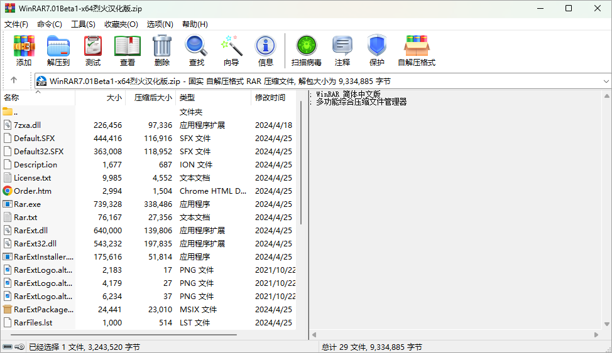The height and width of the screenshot is (353, 612).
Task: Sort by 修改时间 column header
Action: [270, 98]
